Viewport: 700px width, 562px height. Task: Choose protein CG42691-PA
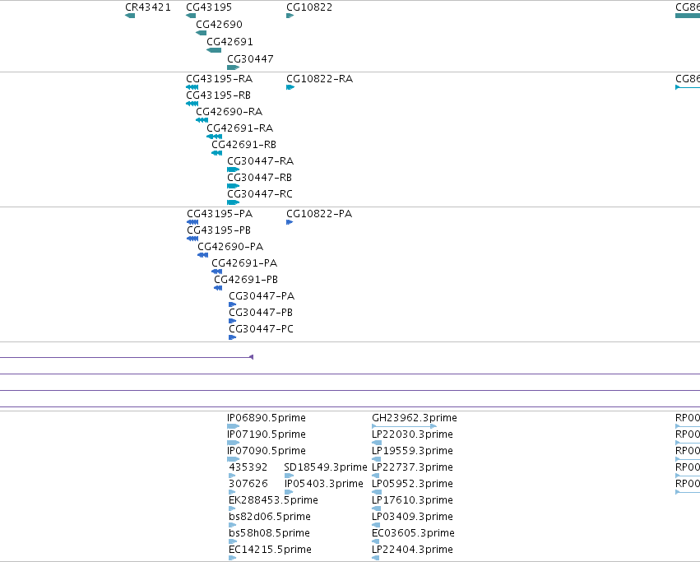point(244,263)
